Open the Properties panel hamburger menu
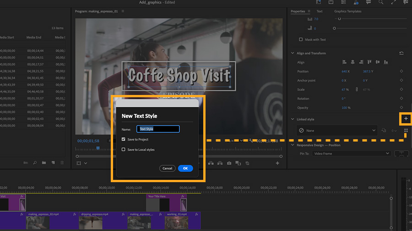This screenshot has width=412, height=231. pos(309,11)
